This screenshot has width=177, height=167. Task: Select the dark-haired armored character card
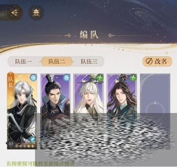55,111
